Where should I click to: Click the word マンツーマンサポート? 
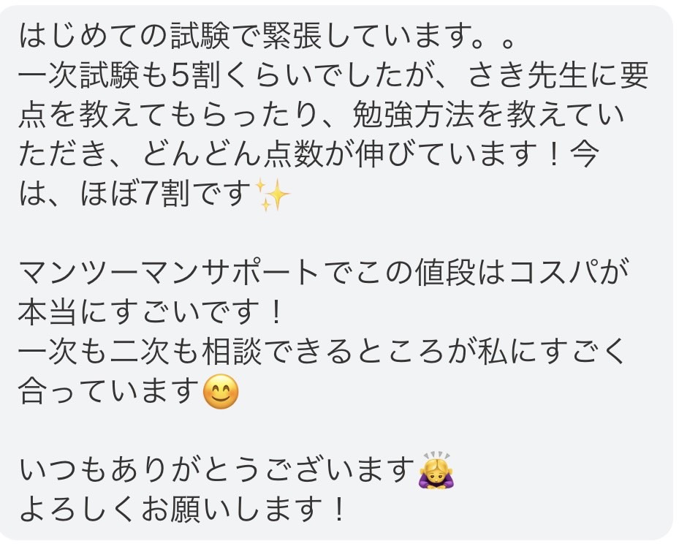(170, 273)
